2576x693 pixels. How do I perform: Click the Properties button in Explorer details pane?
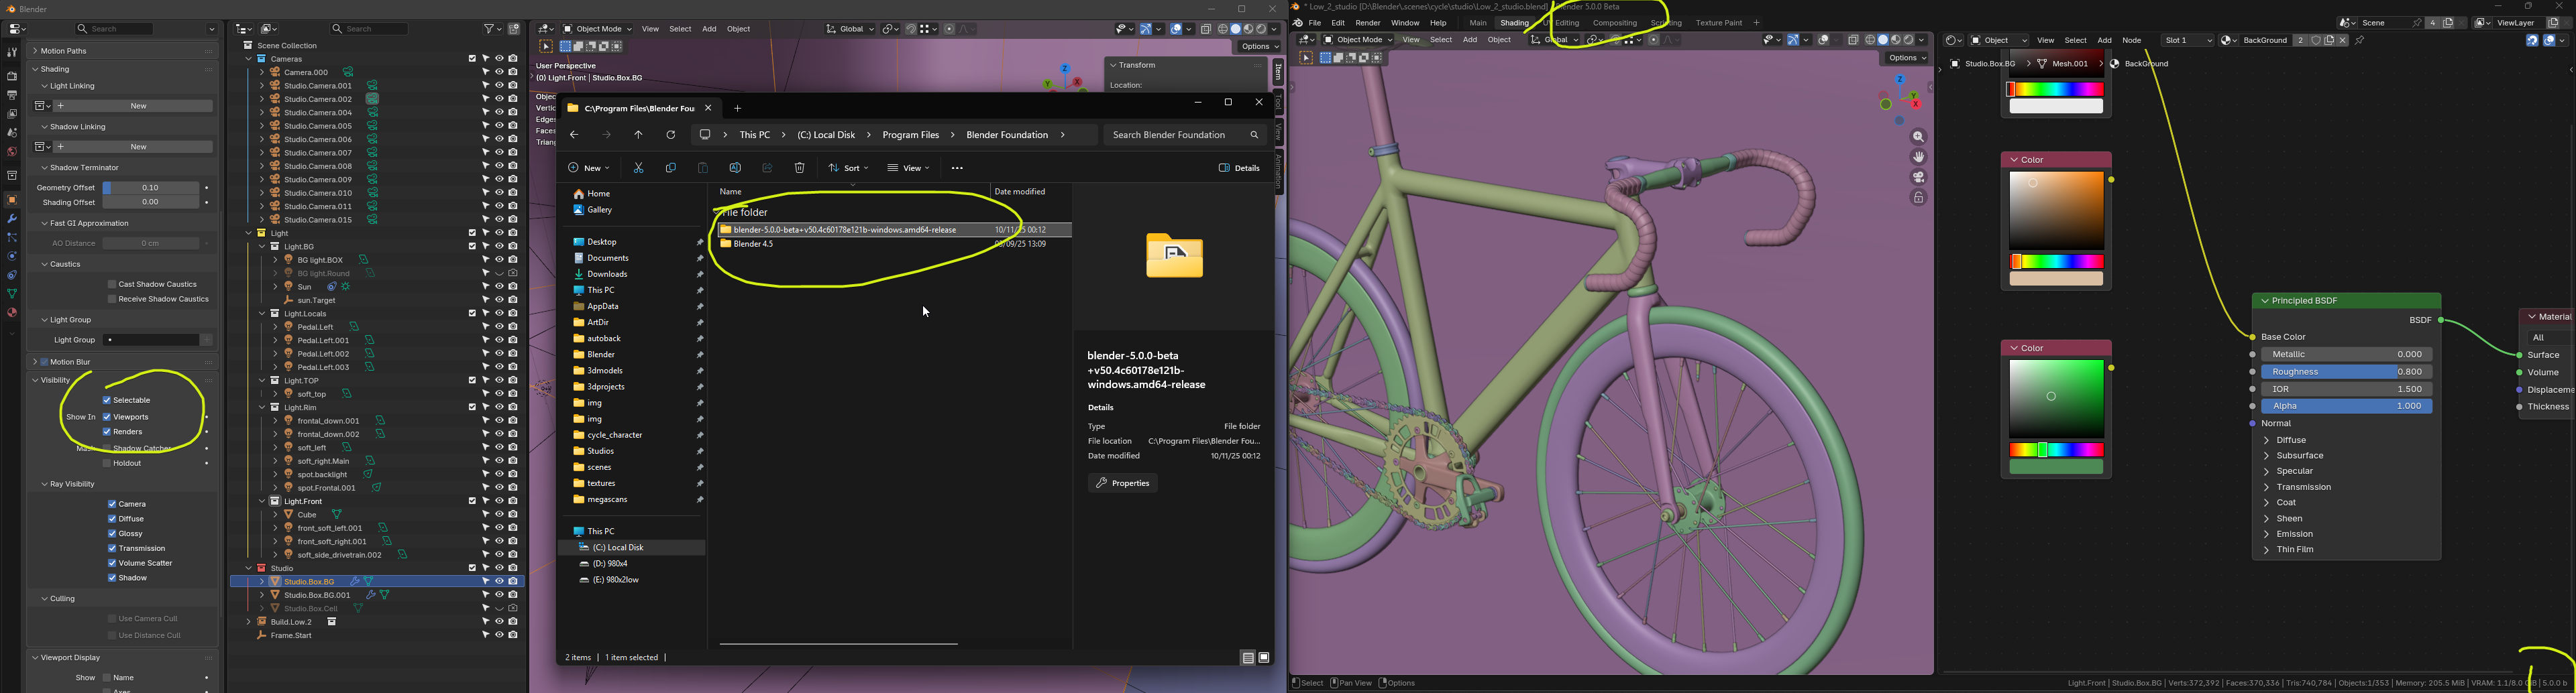tap(1123, 483)
